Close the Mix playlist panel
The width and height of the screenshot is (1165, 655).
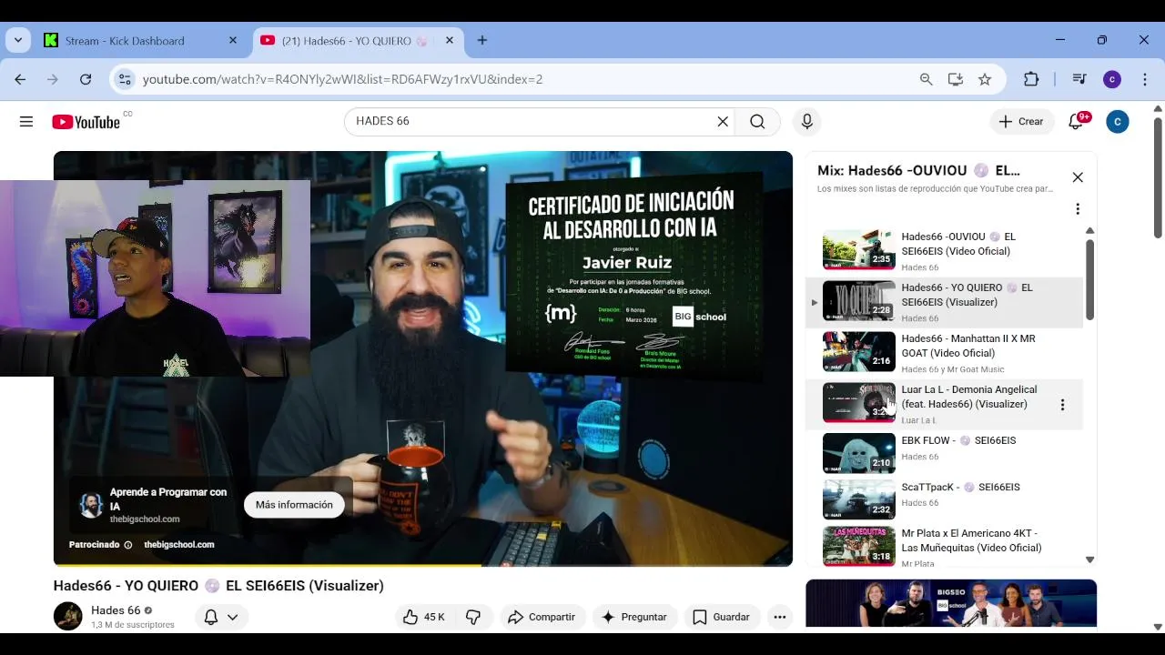(1078, 177)
